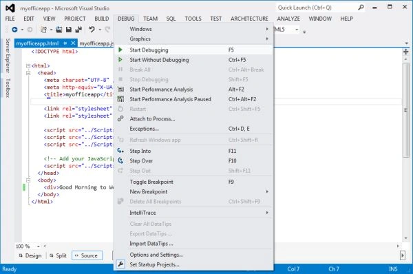This screenshot has height=274, width=413.
Task: Click the green Start Debugging play icon
Action: click(120, 50)
